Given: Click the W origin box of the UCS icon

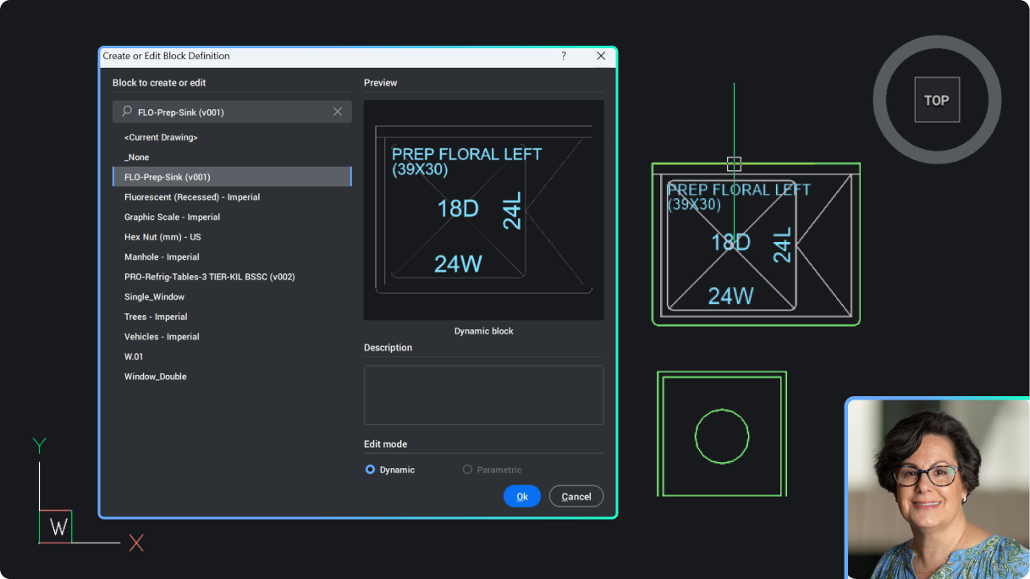Looking at the screenshot, I should 56,527.
